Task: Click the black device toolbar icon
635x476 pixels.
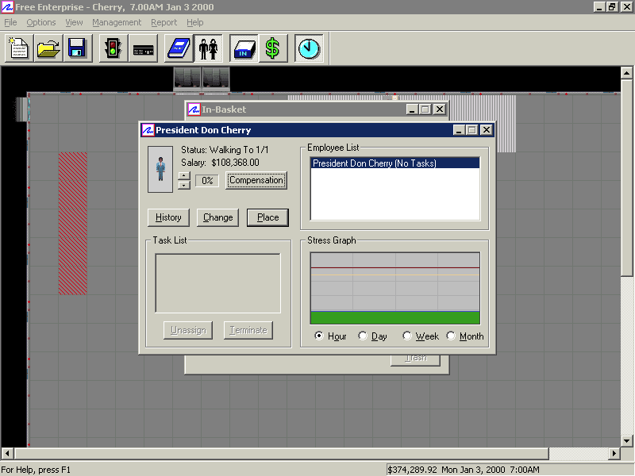Action: (x=143, y=48)
